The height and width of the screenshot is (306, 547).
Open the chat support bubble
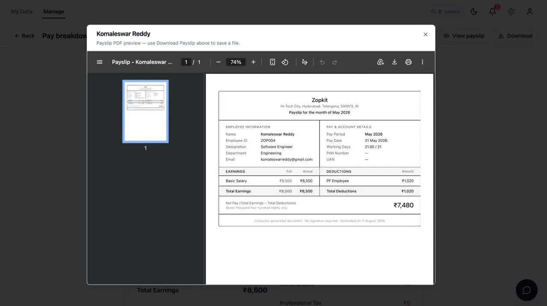[526, 290]
